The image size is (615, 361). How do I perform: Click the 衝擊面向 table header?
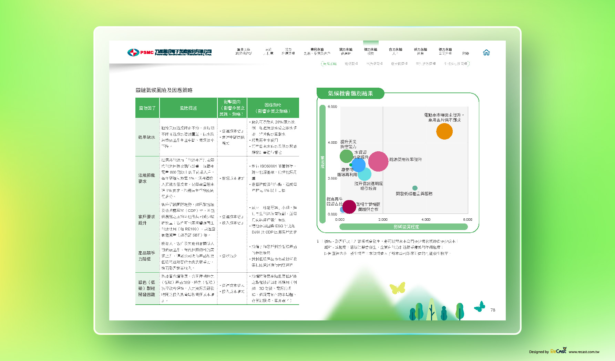click(x=232, y=108)
